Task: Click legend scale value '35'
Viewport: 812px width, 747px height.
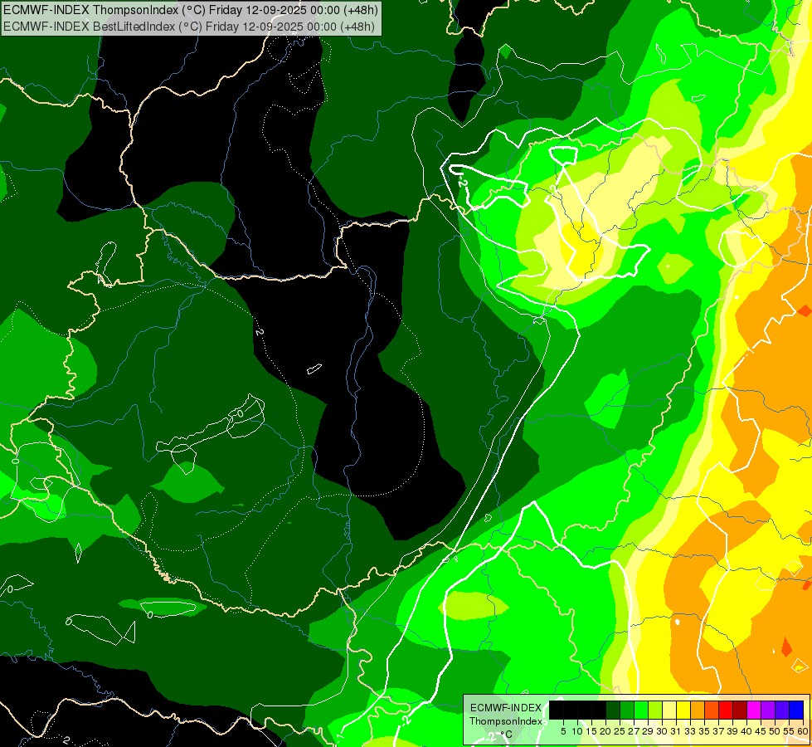Action: click(x=704, y=731)
